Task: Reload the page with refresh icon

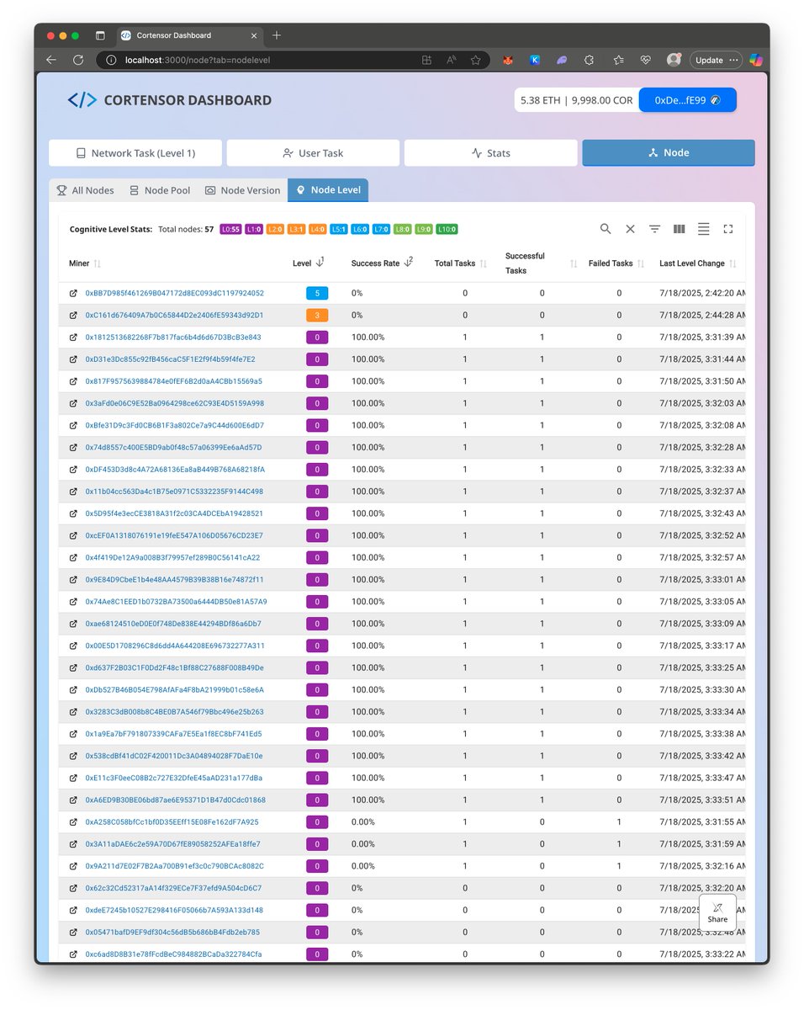Action: (x=78, y=60)
